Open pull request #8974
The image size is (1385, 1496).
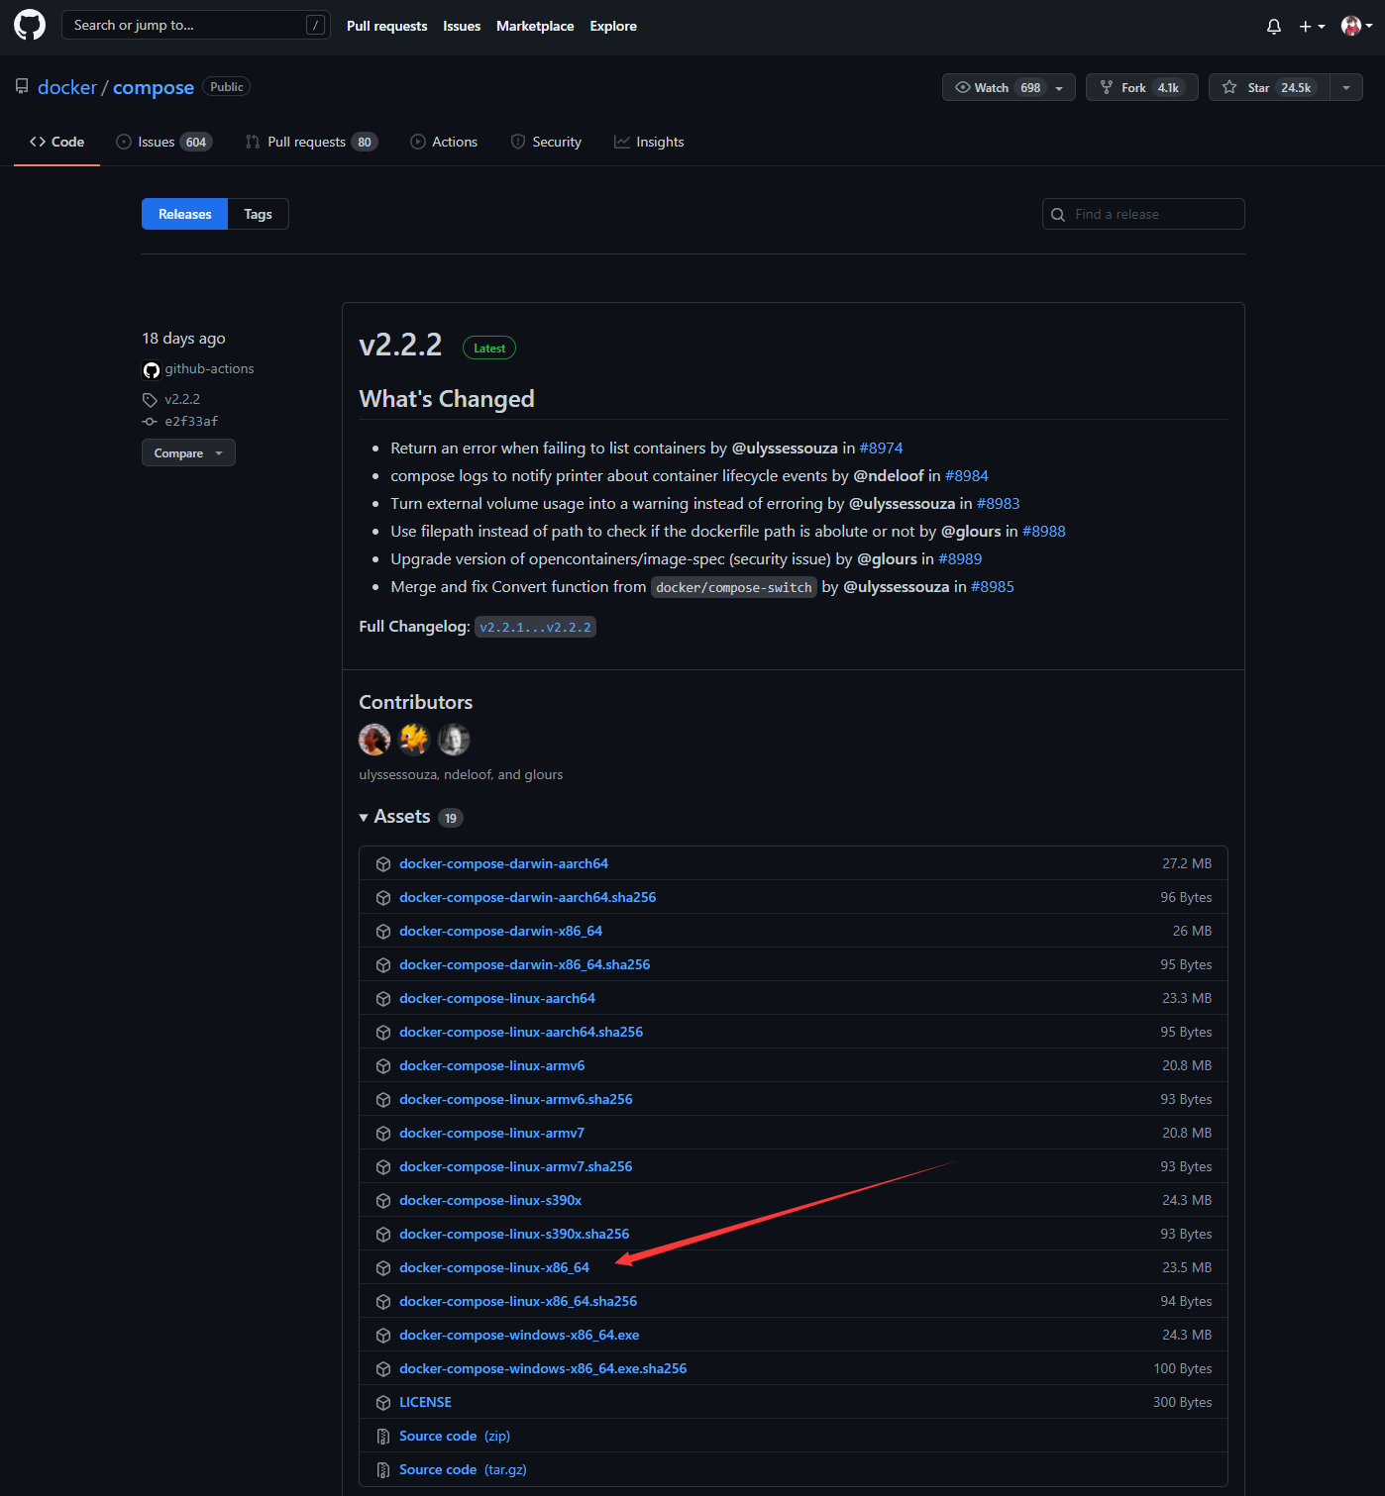(881, 449)
